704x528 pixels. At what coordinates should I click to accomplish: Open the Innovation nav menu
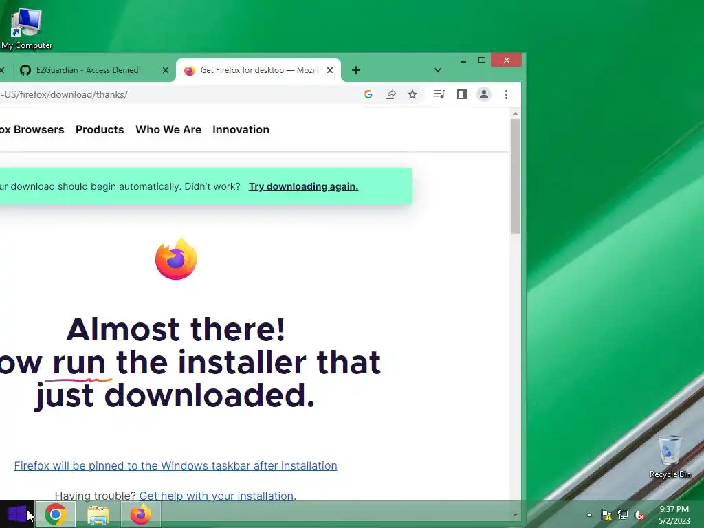pyautogui.click(x=241, y=130)
